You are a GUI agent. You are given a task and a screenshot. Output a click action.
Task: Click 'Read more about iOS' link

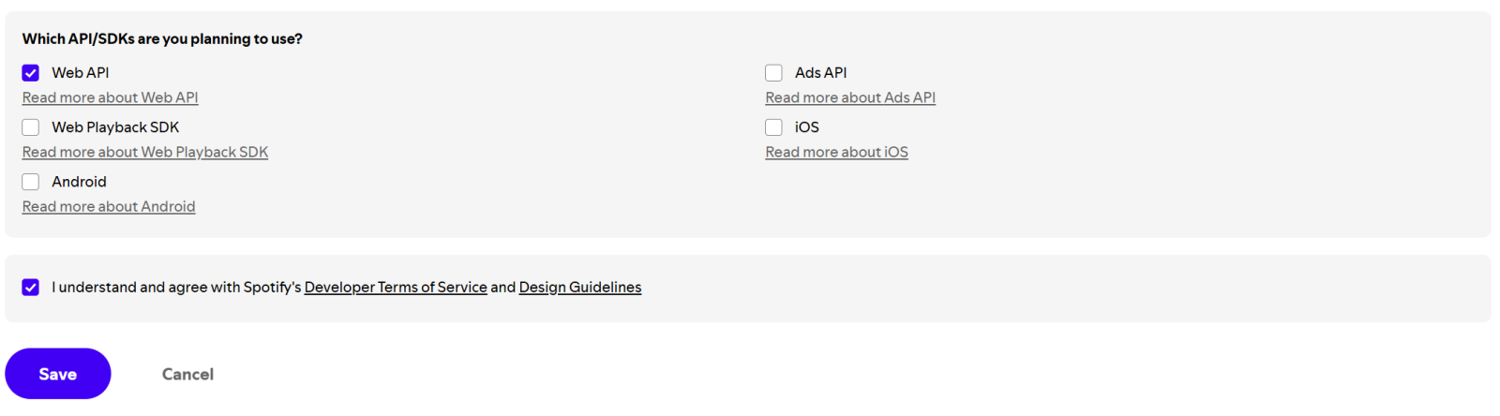click(836, 152)
